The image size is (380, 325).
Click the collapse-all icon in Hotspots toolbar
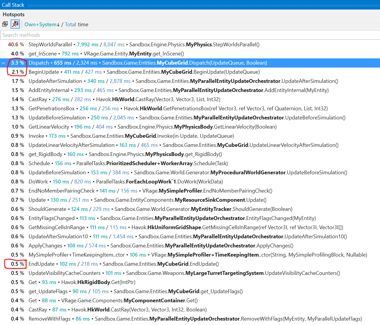(5, 24)
